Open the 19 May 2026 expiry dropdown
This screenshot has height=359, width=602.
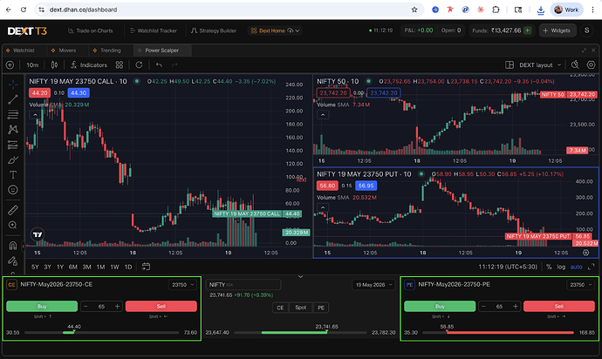[x=373, y=285]
